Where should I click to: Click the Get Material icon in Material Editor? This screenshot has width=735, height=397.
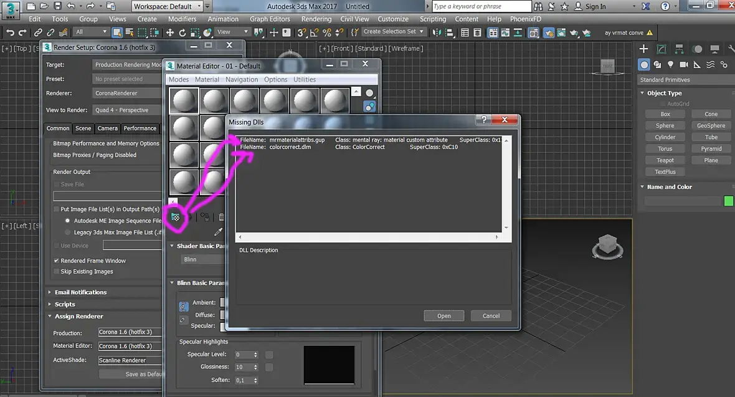point(175,217)
